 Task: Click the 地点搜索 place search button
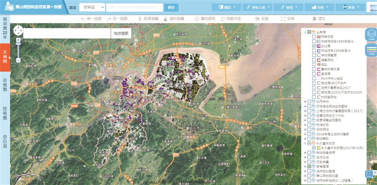pyautogui.click(x=121, y=33)
